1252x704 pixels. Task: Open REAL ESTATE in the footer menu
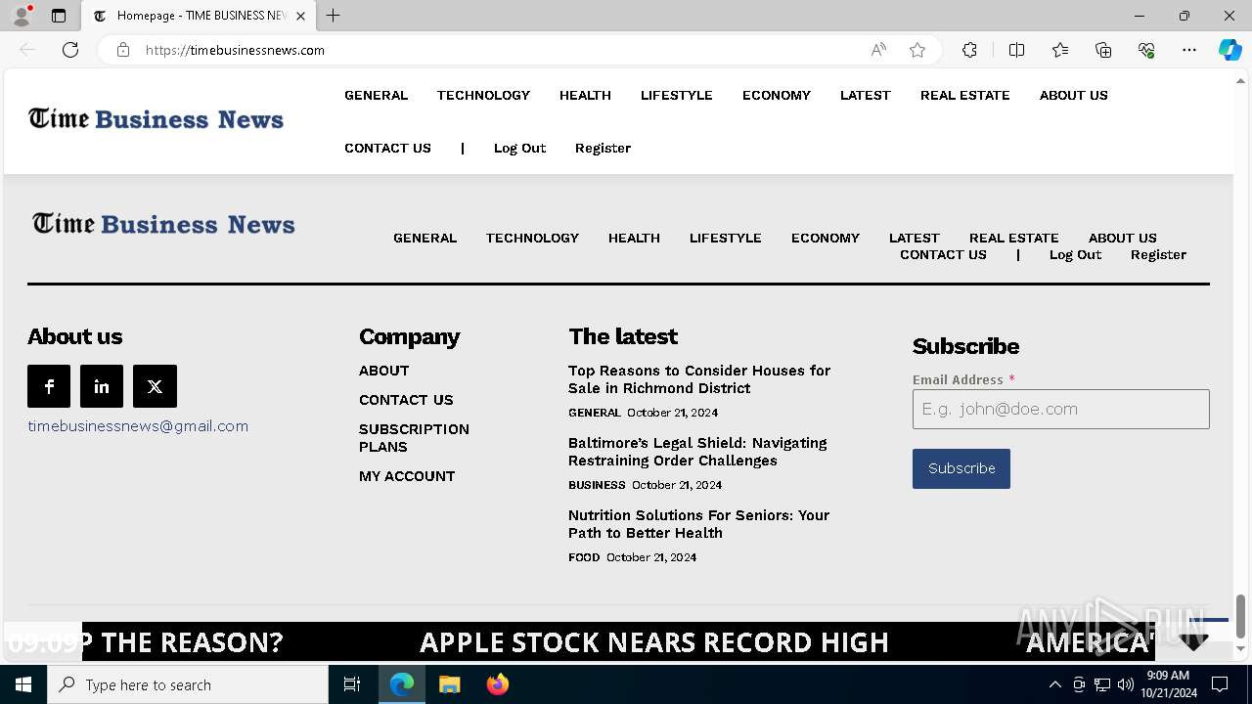coord(1013,238)
